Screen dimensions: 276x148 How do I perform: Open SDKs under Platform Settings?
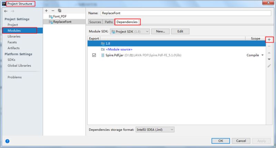(x=11, y=60)
